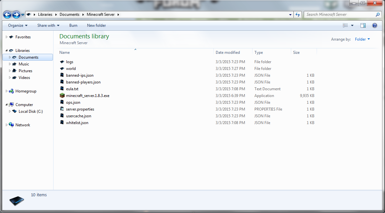385x213 pixels.
Task: Click the Documents library heading
Action: [x=84, y=36]
